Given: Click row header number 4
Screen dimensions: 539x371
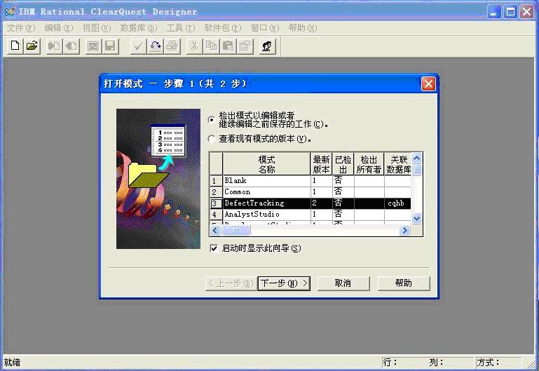Looking at the screenshot, I should point(216,215).
